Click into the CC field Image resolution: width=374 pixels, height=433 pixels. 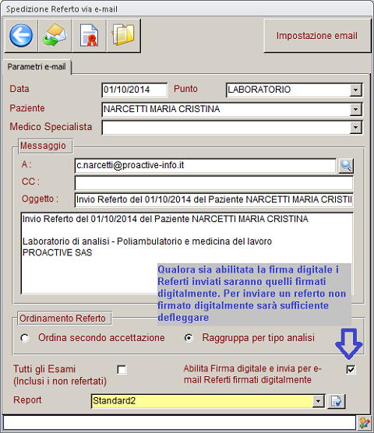(x=213, y=183)
